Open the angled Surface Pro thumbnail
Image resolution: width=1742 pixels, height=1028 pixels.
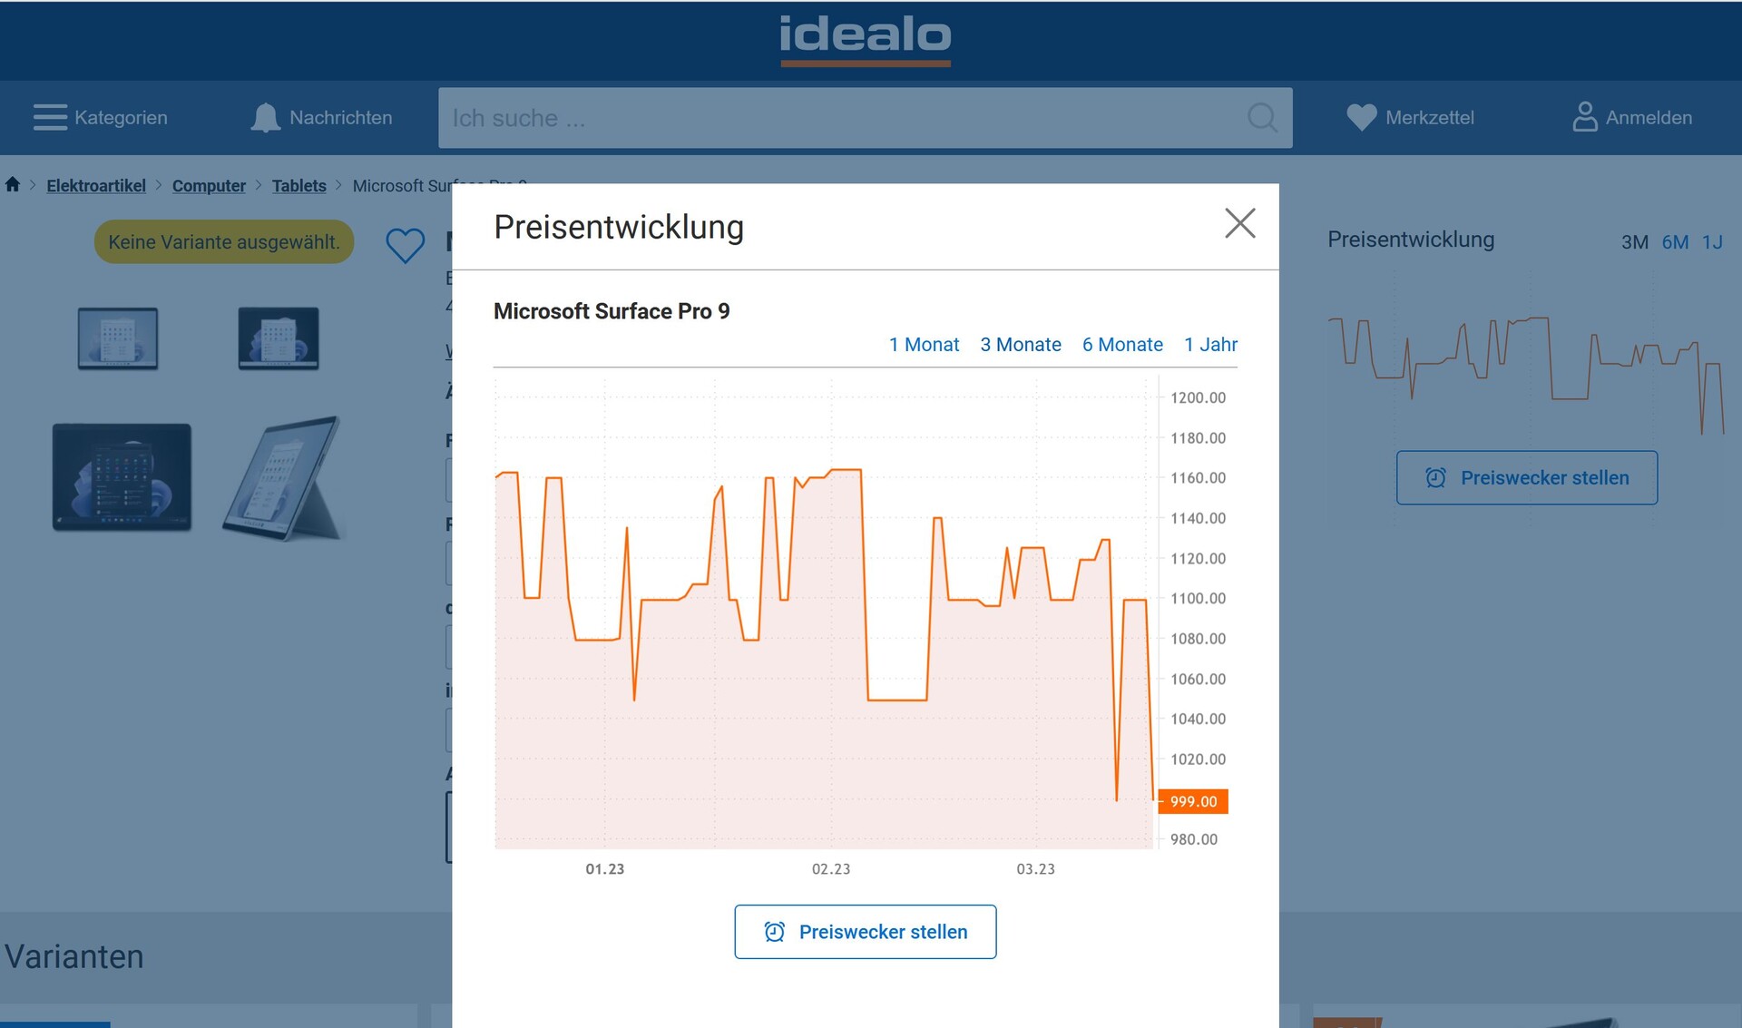[x=283, y=478]
